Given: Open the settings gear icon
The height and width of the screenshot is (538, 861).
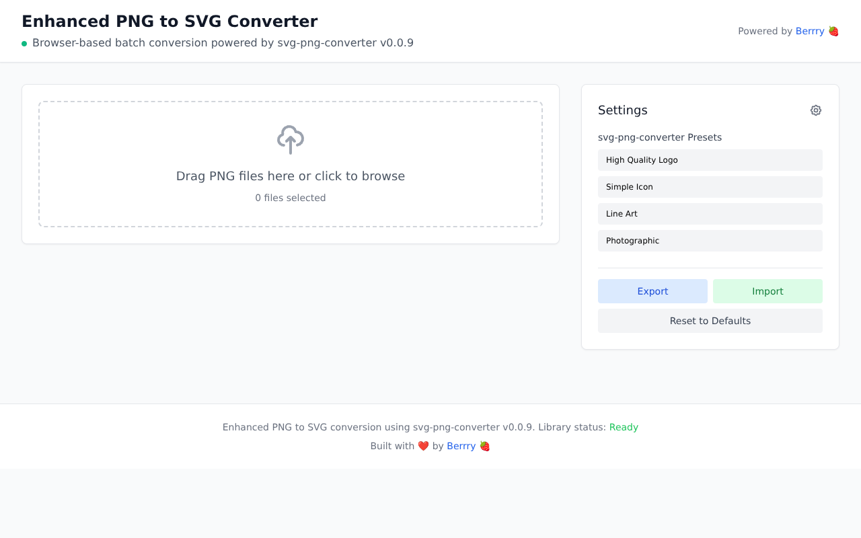Looking at the screenshot, I should 815,110.
